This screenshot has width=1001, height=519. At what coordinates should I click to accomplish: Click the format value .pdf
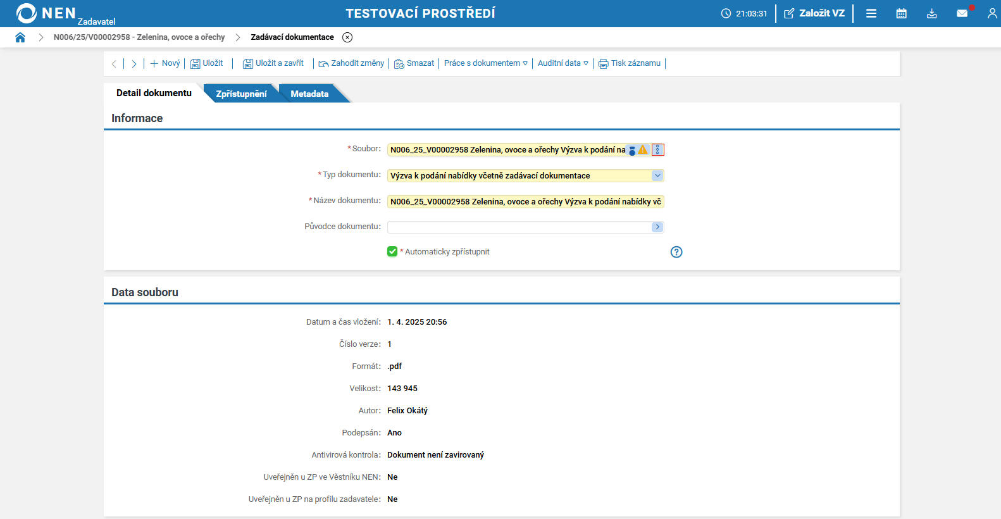[x=395, y=366]
